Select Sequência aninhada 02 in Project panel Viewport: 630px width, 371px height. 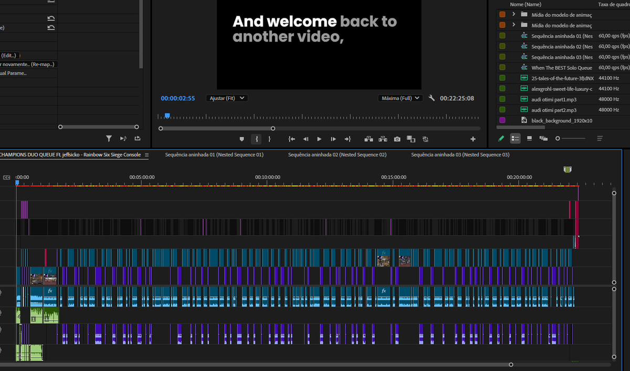coord(562,46)
